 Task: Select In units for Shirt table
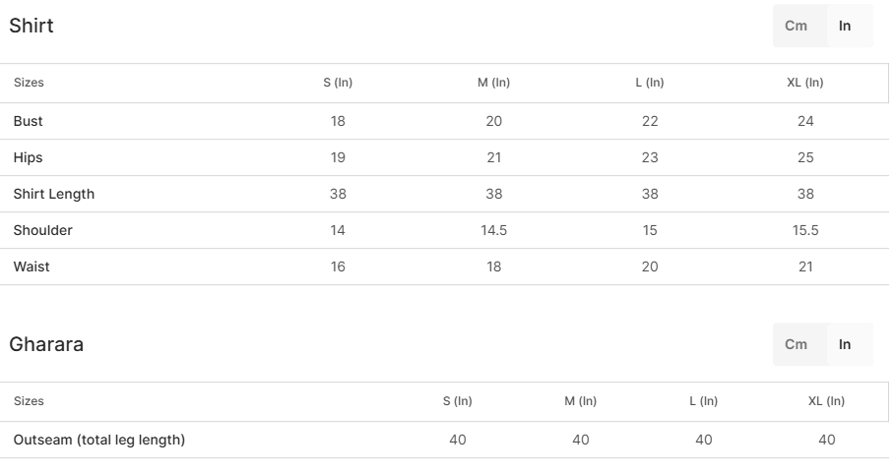click(x=845, y=27)
